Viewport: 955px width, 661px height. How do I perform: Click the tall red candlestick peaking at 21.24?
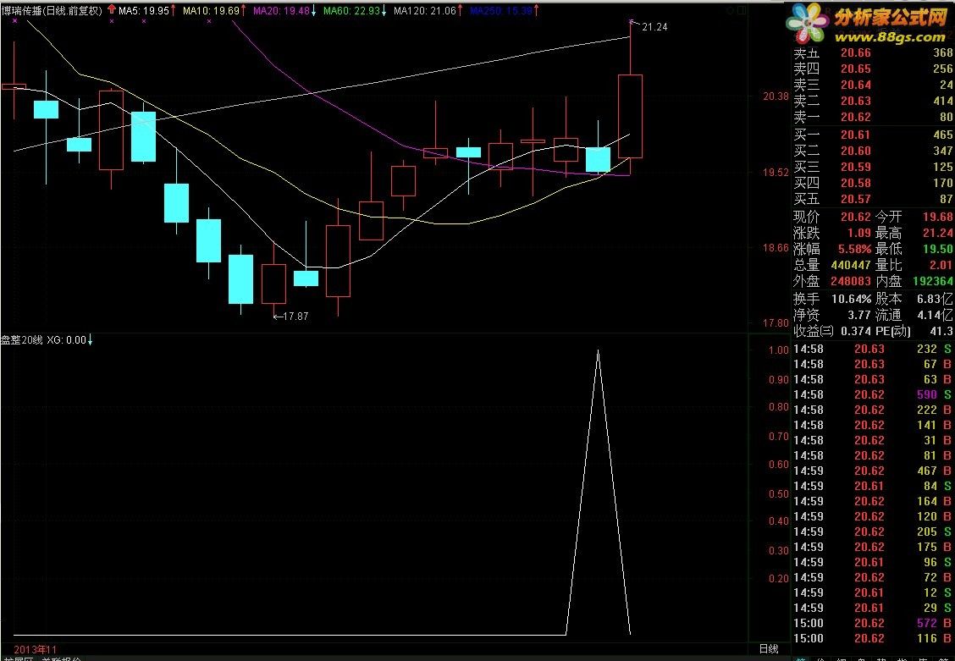pos(631,116)
